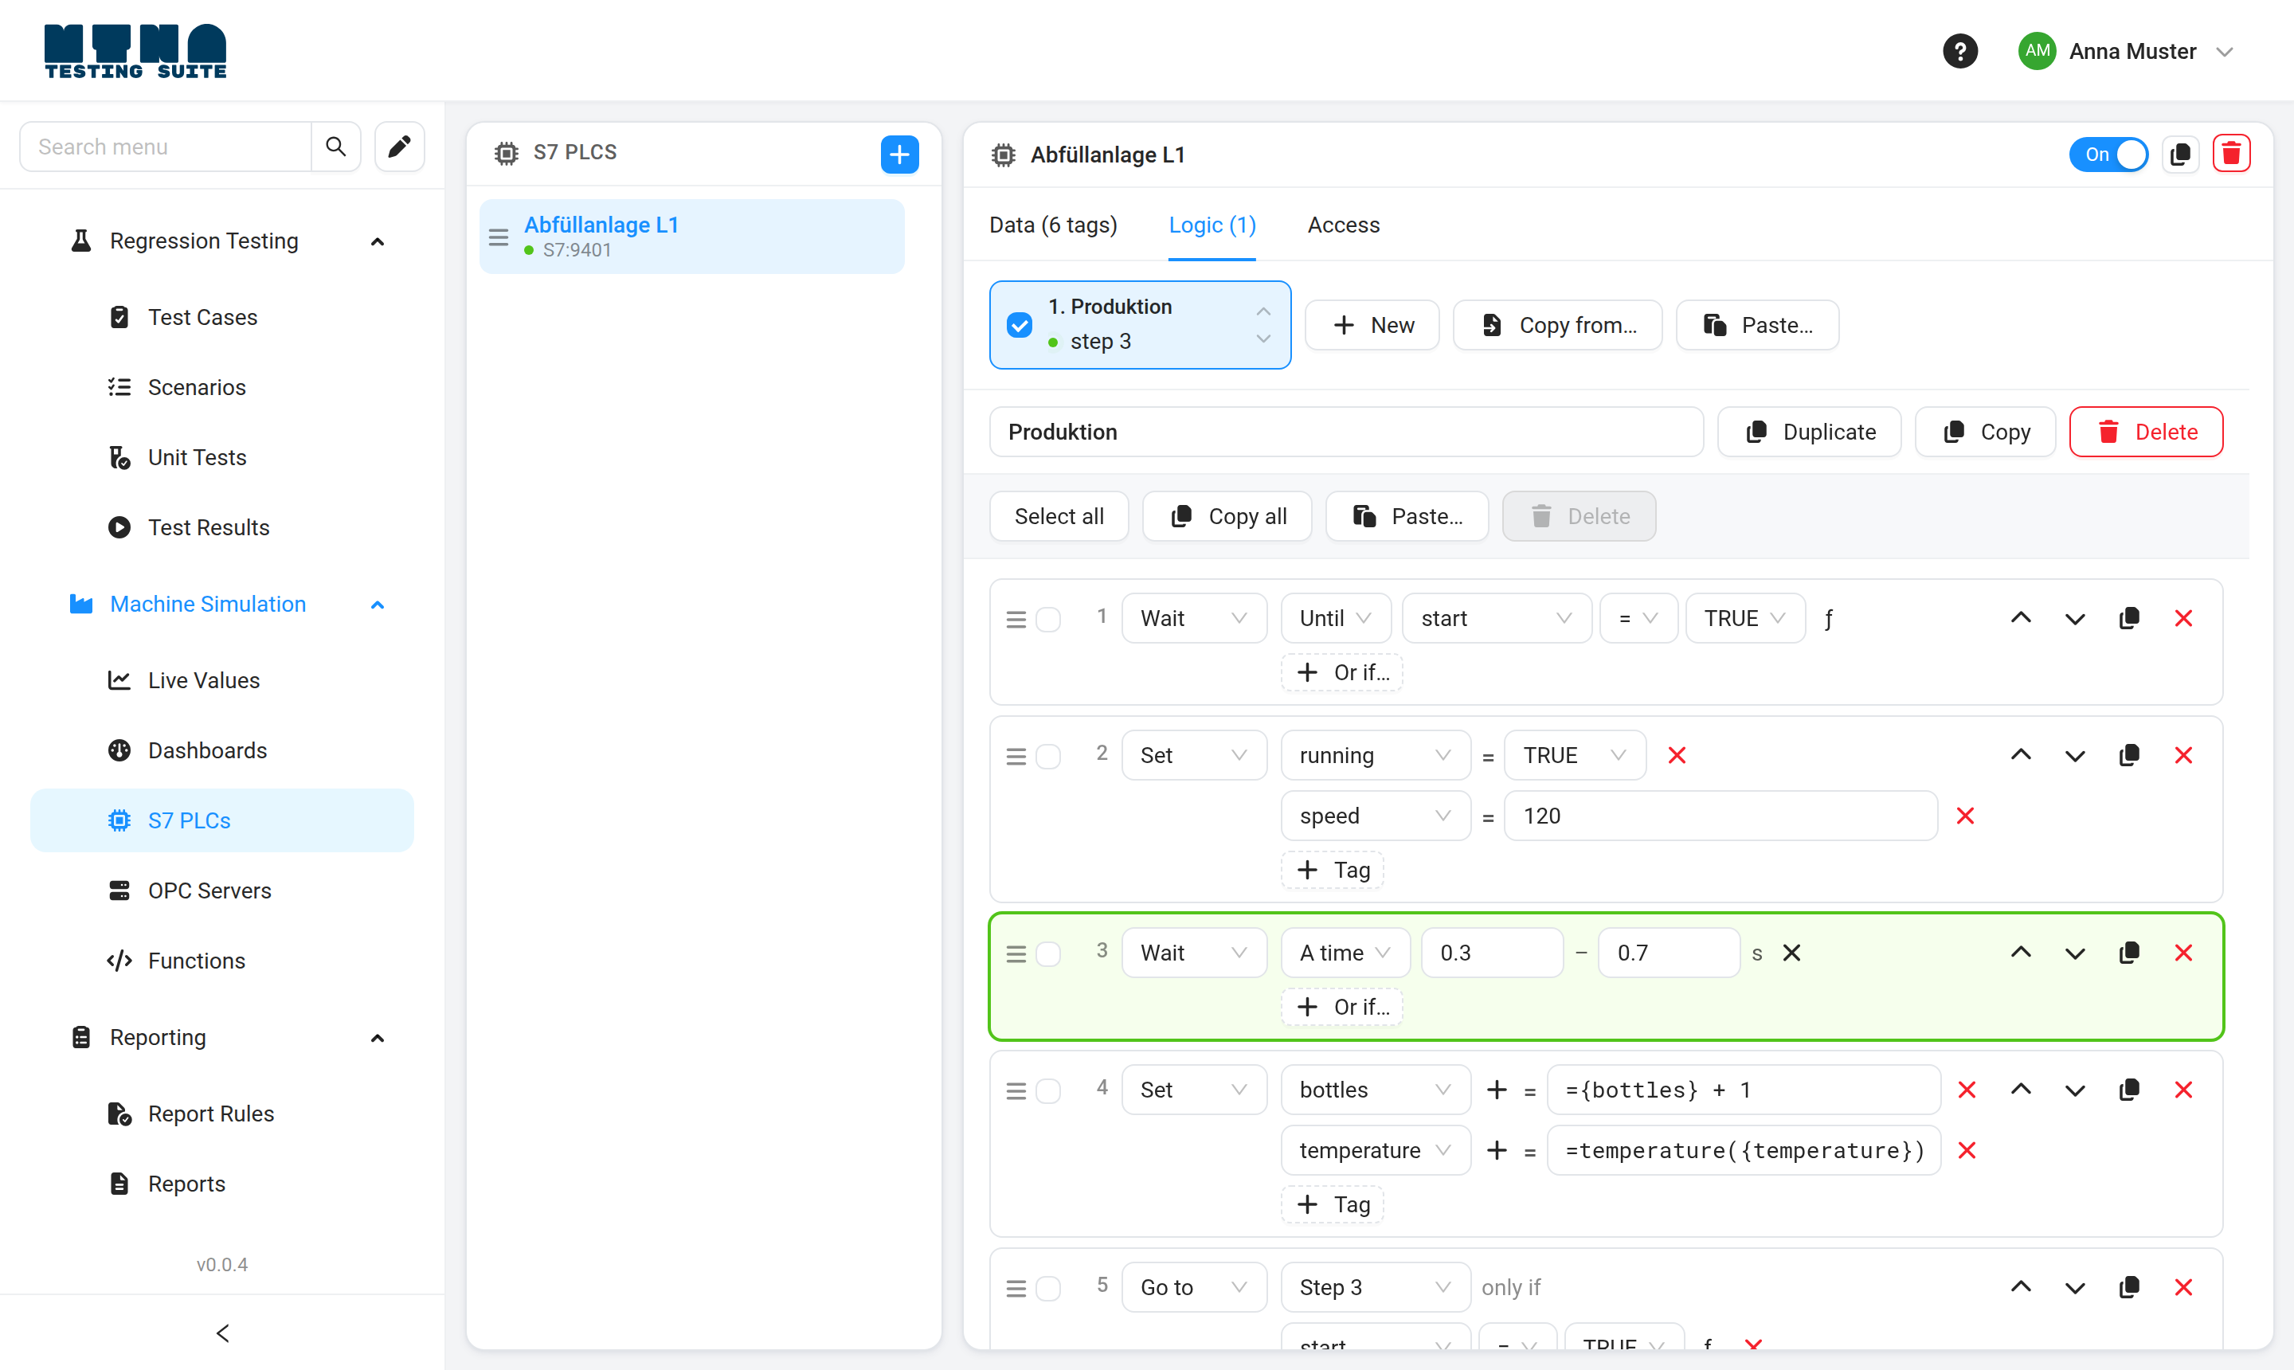
Task: Move step 4 down with arrow icon
Action: 2074,1090
